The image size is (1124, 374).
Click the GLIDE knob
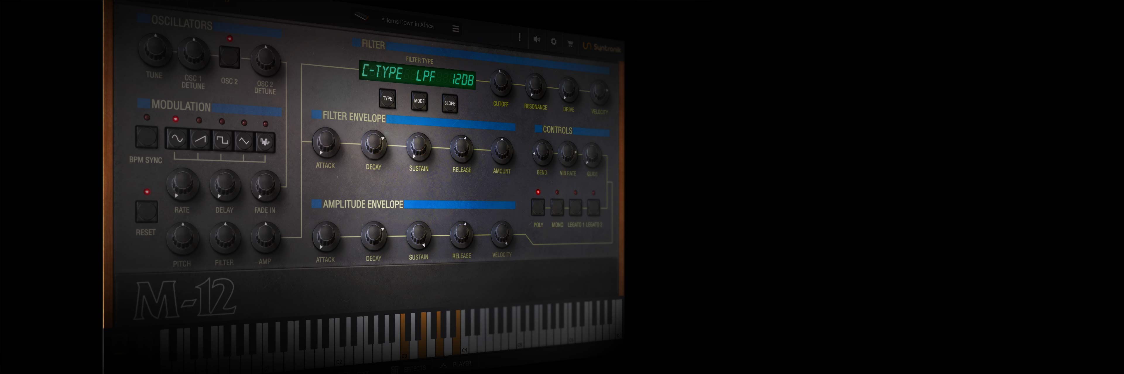592,155
